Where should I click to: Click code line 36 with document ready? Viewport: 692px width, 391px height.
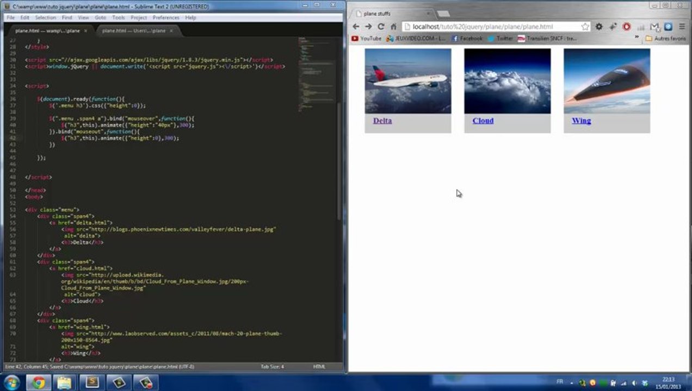tap(81, 99)
